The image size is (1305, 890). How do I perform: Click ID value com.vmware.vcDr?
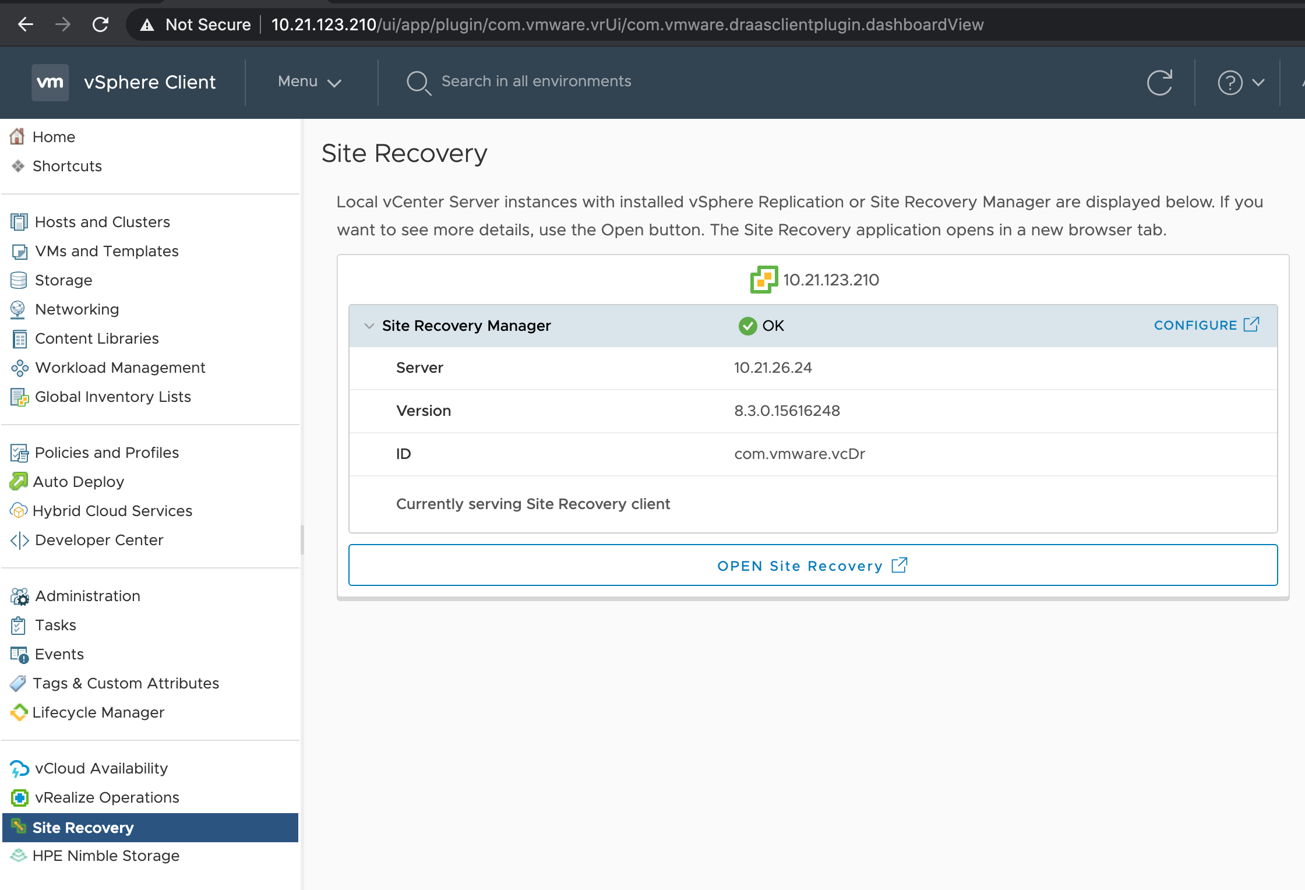pos(799,454)
